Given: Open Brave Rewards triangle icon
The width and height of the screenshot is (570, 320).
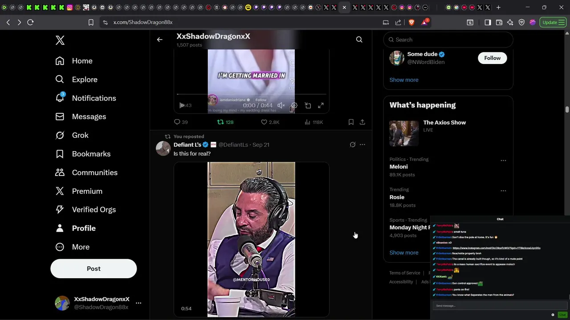Looking at the screenshot, I should pos(424,22).
